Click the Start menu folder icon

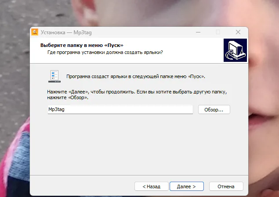[x=54, y=76]
